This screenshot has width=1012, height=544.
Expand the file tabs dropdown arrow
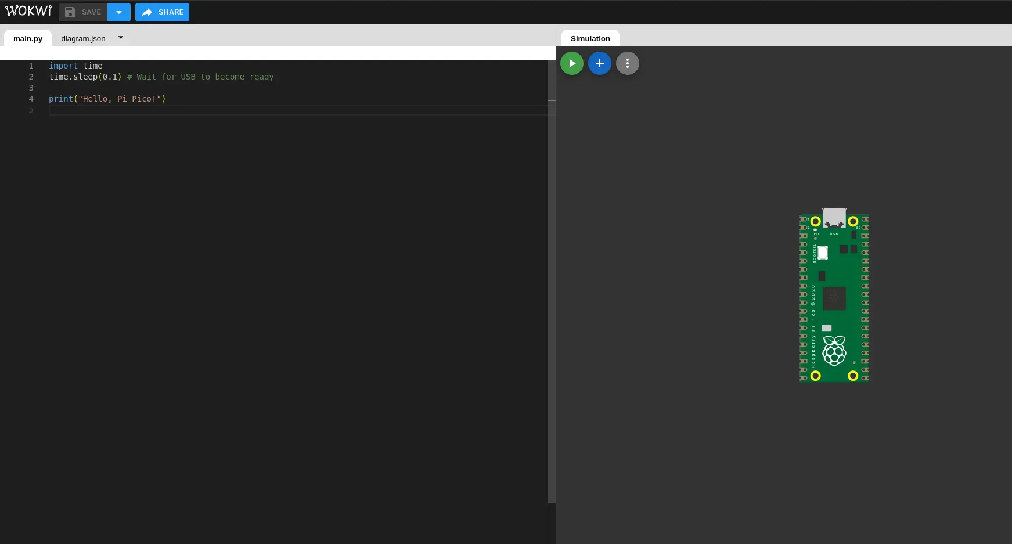[121, 38]
